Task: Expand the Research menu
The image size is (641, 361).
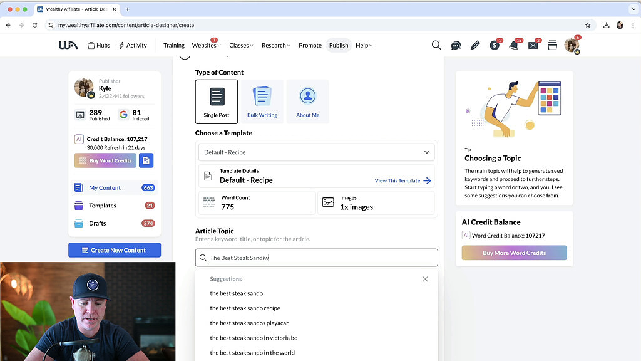Action: tap(275, 45)
